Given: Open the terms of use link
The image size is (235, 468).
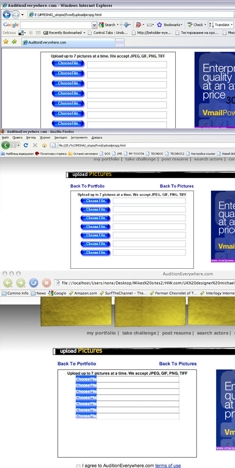Looking at the screenshot, I should pyautogui.click(x=168, y=466).
